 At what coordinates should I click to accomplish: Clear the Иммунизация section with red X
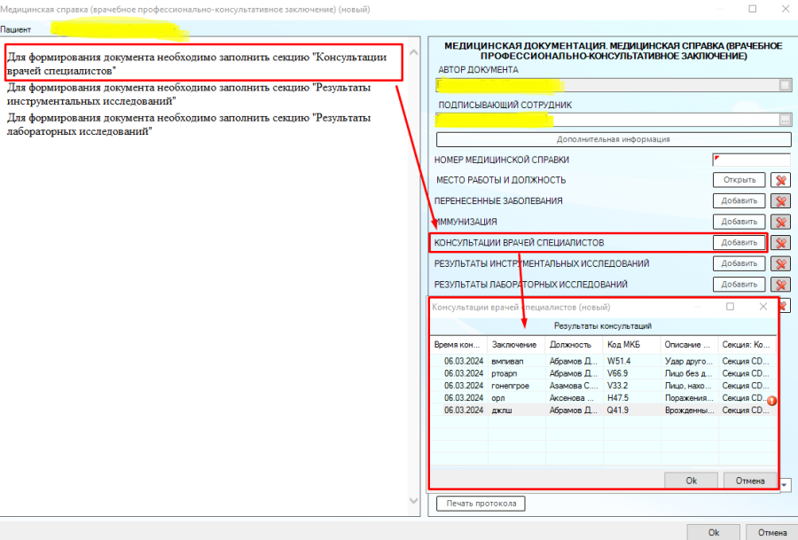(780, 222)
